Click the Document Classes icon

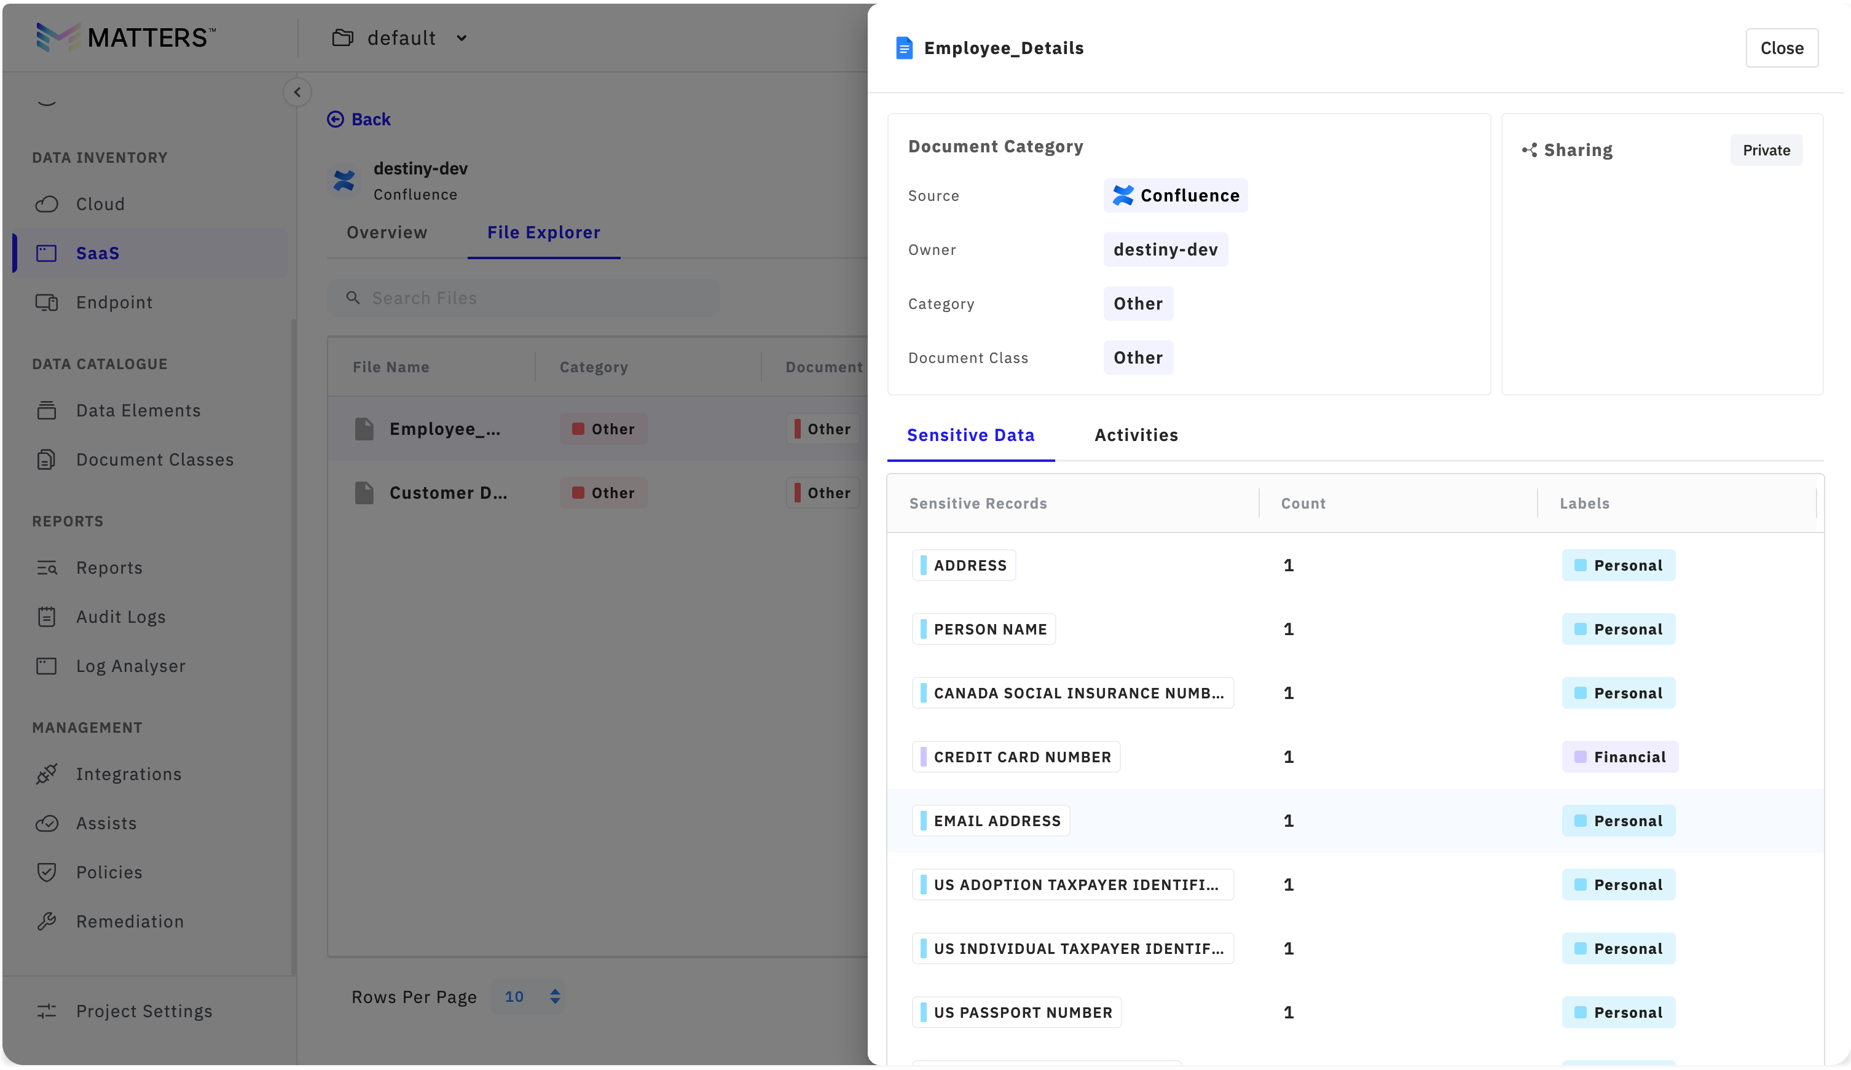coord(46,459)
